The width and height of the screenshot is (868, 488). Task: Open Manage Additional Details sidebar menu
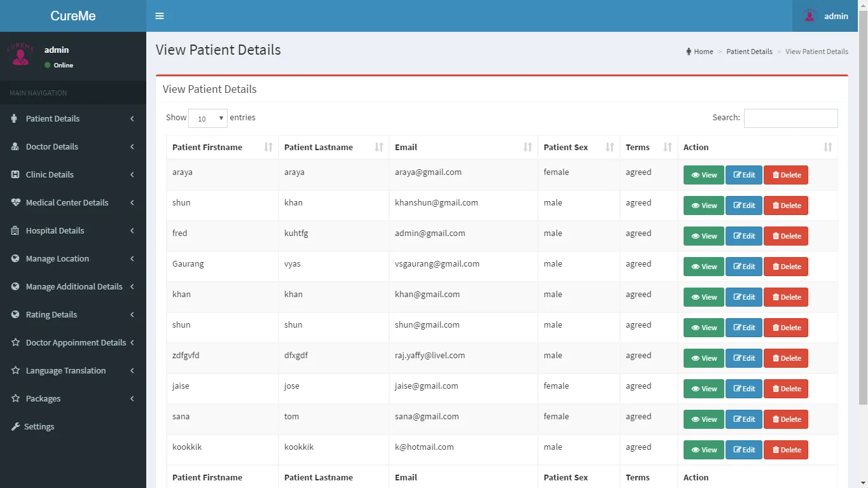pyautogui.click(x=73, y=286)
